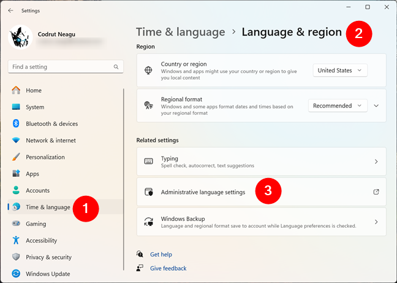Click the Find a setting search box
This screenshot has height=283, width=397.
coord(66,67)
